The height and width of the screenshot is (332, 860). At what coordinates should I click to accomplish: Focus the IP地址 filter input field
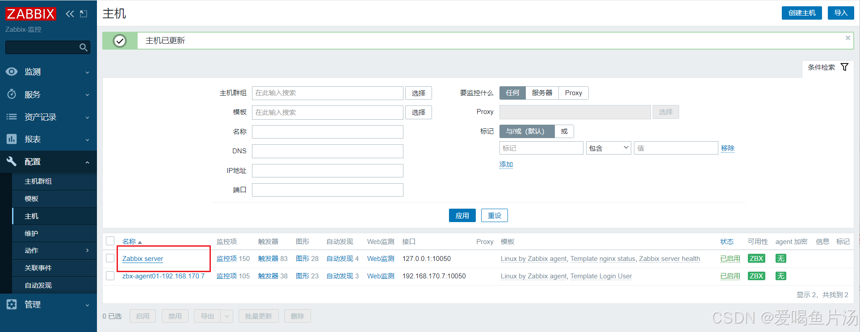[x=327, y=171]
